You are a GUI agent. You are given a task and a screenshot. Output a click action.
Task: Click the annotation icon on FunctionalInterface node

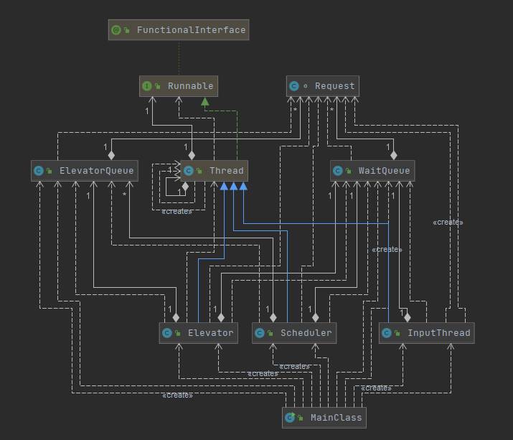116,30
